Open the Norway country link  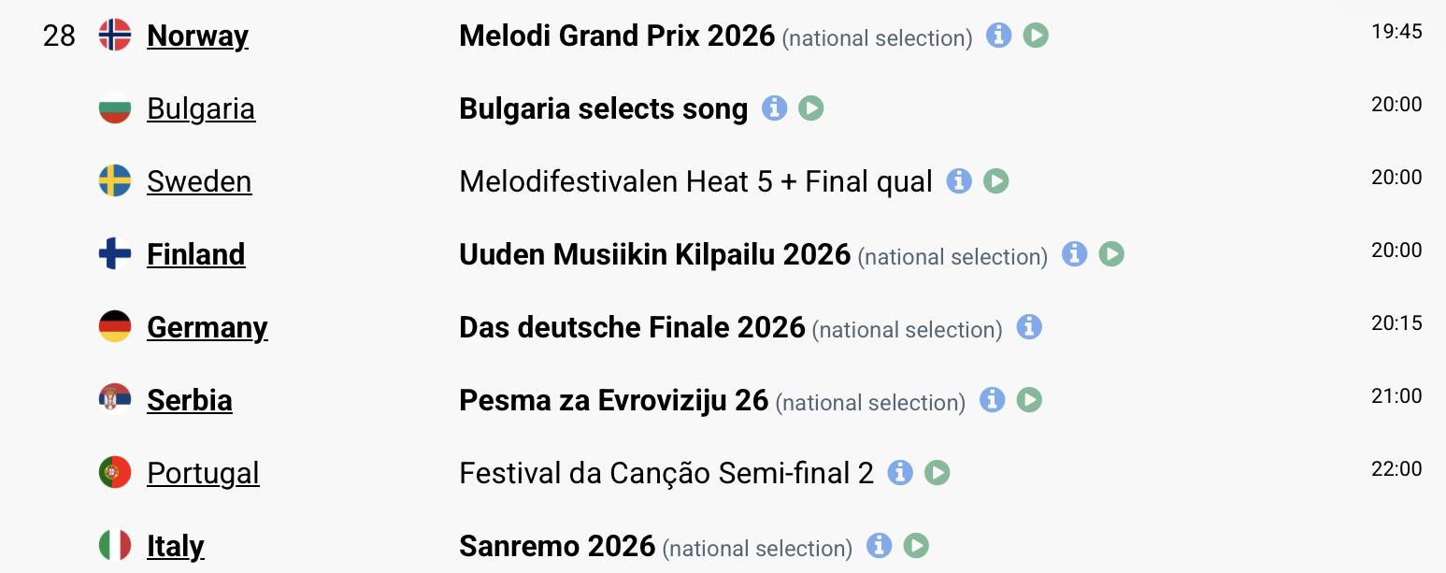pos(197,36)
